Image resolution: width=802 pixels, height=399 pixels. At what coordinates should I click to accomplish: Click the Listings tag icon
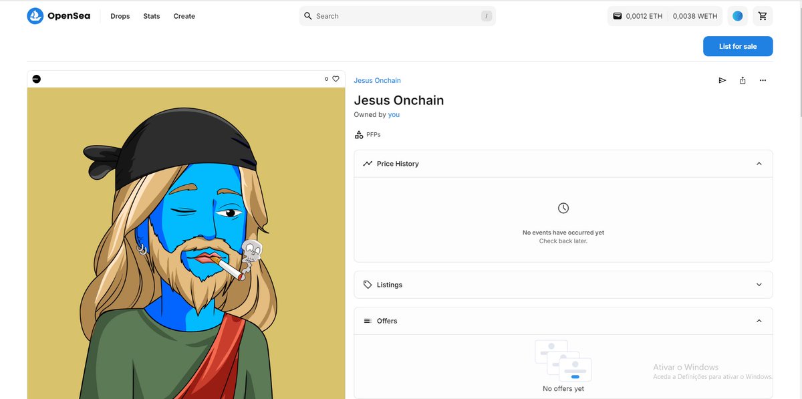(x=368, y=285)
